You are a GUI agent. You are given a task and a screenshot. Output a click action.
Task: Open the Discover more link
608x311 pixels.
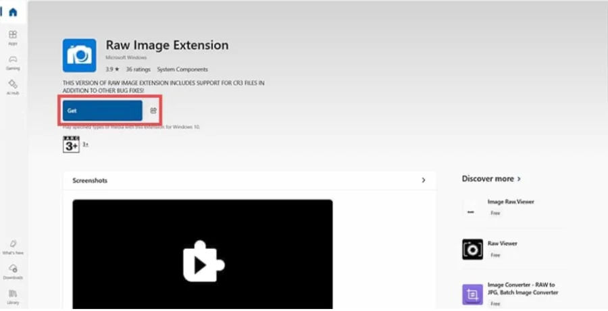pos(488,179)
